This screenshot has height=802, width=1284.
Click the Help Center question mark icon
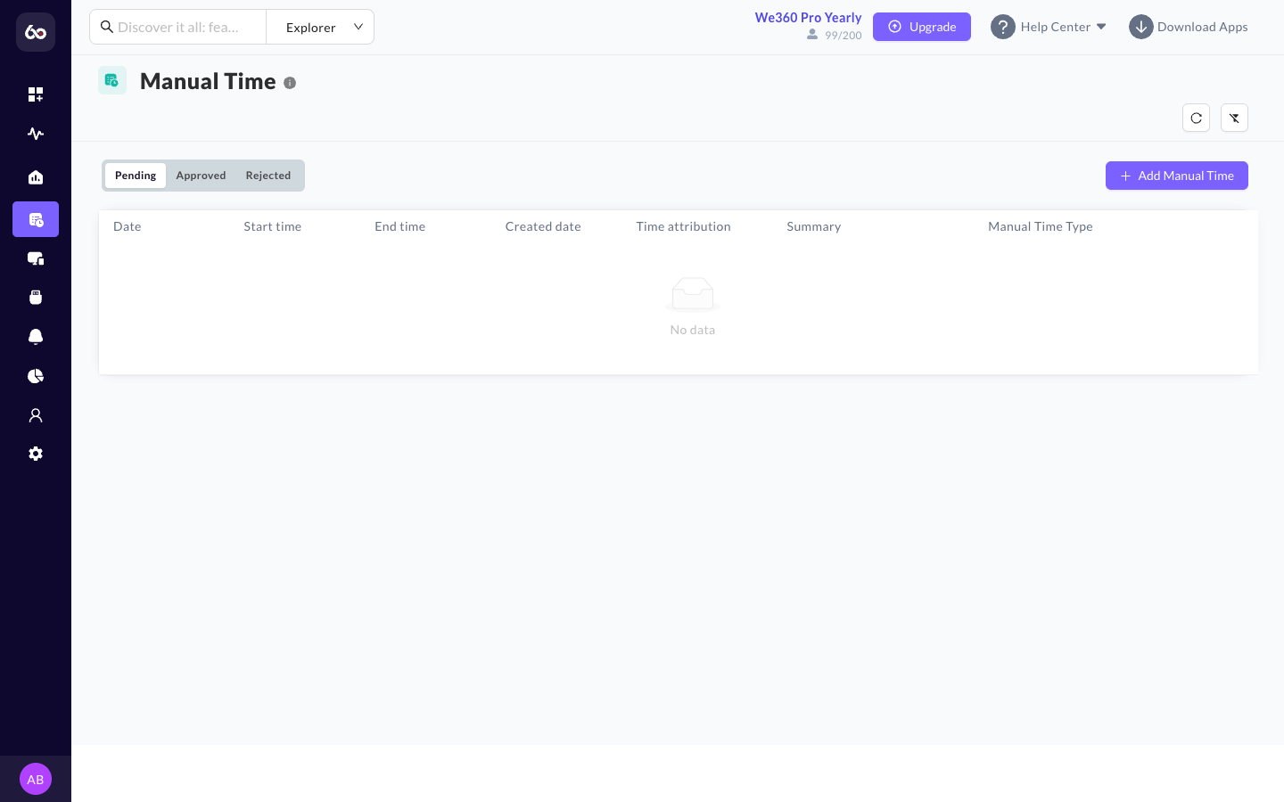pos(1003,27)
